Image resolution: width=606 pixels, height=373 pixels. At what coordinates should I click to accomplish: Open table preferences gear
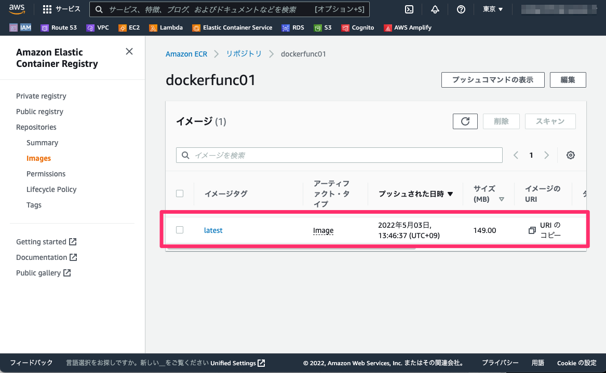[571, 155]
